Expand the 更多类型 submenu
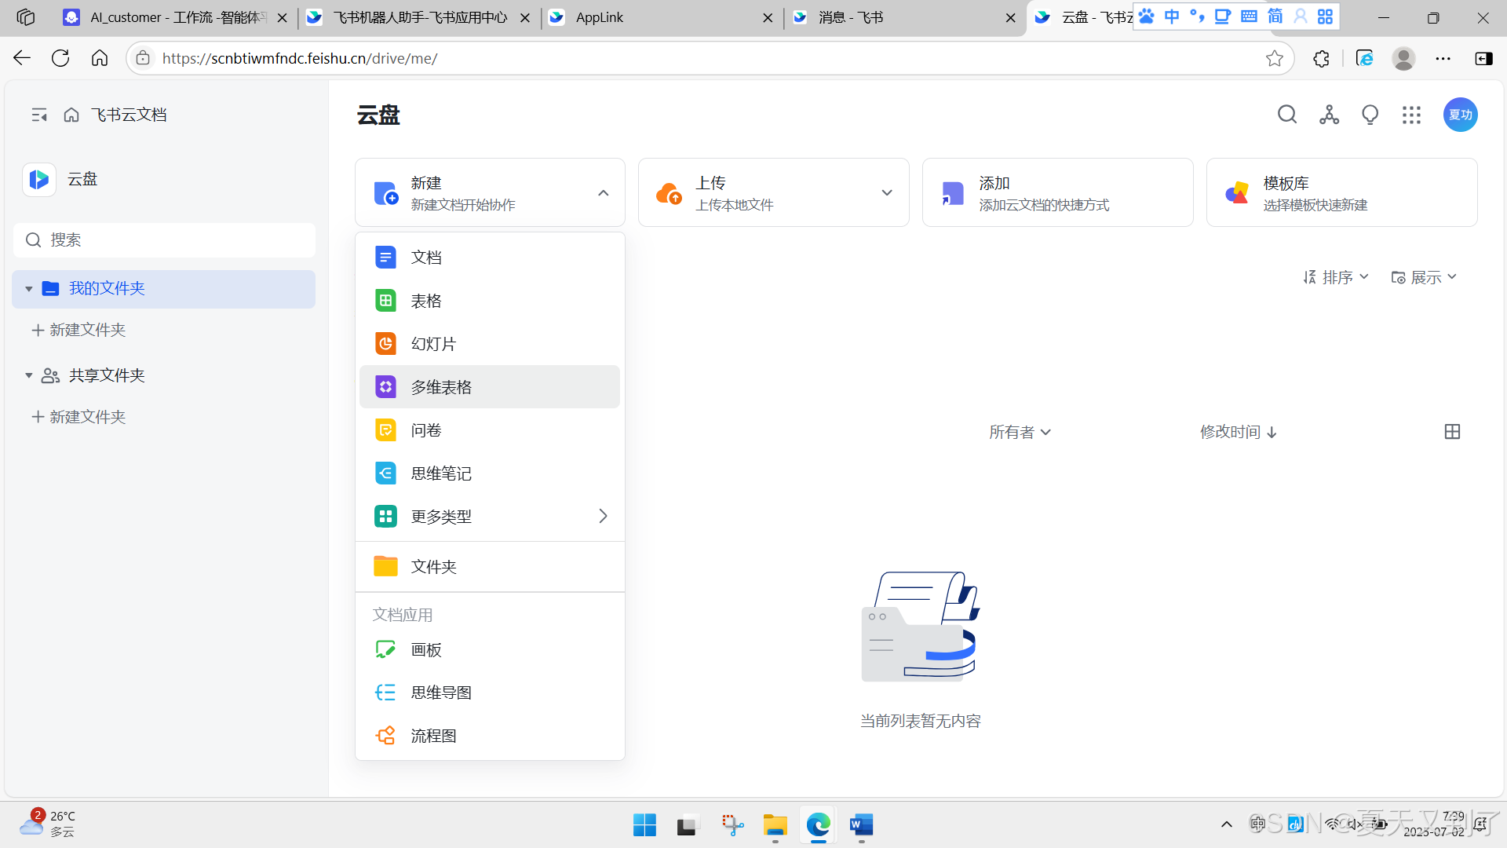Screen dimensions: 1507x848 [603, 516]
